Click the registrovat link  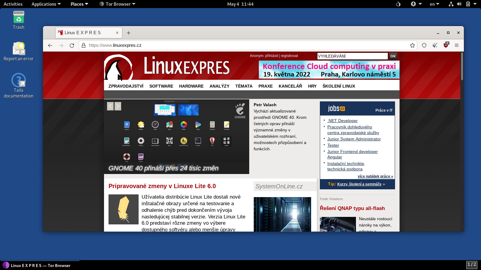pos(290,56)
